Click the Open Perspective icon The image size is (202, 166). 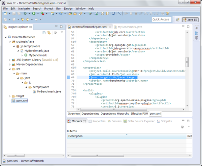178,20
